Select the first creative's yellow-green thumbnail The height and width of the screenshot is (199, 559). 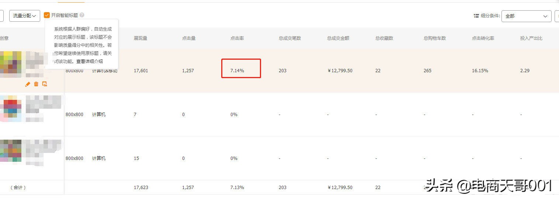(11, 64)
